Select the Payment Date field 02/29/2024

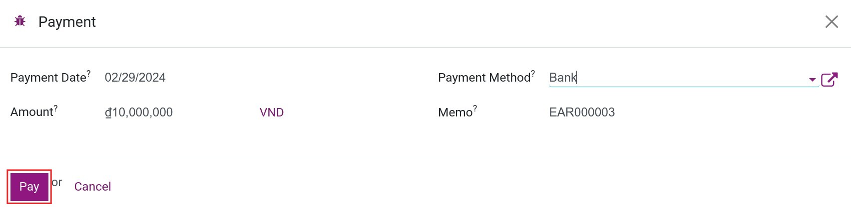point(135,78)
